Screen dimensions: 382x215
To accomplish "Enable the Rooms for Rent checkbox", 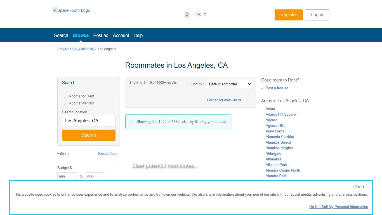I will (x=65, y=96).
